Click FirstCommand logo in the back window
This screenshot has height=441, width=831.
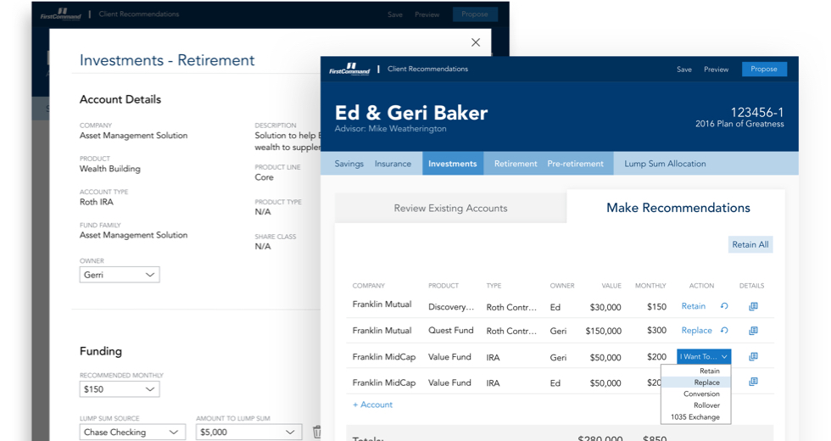coord(61,14)
